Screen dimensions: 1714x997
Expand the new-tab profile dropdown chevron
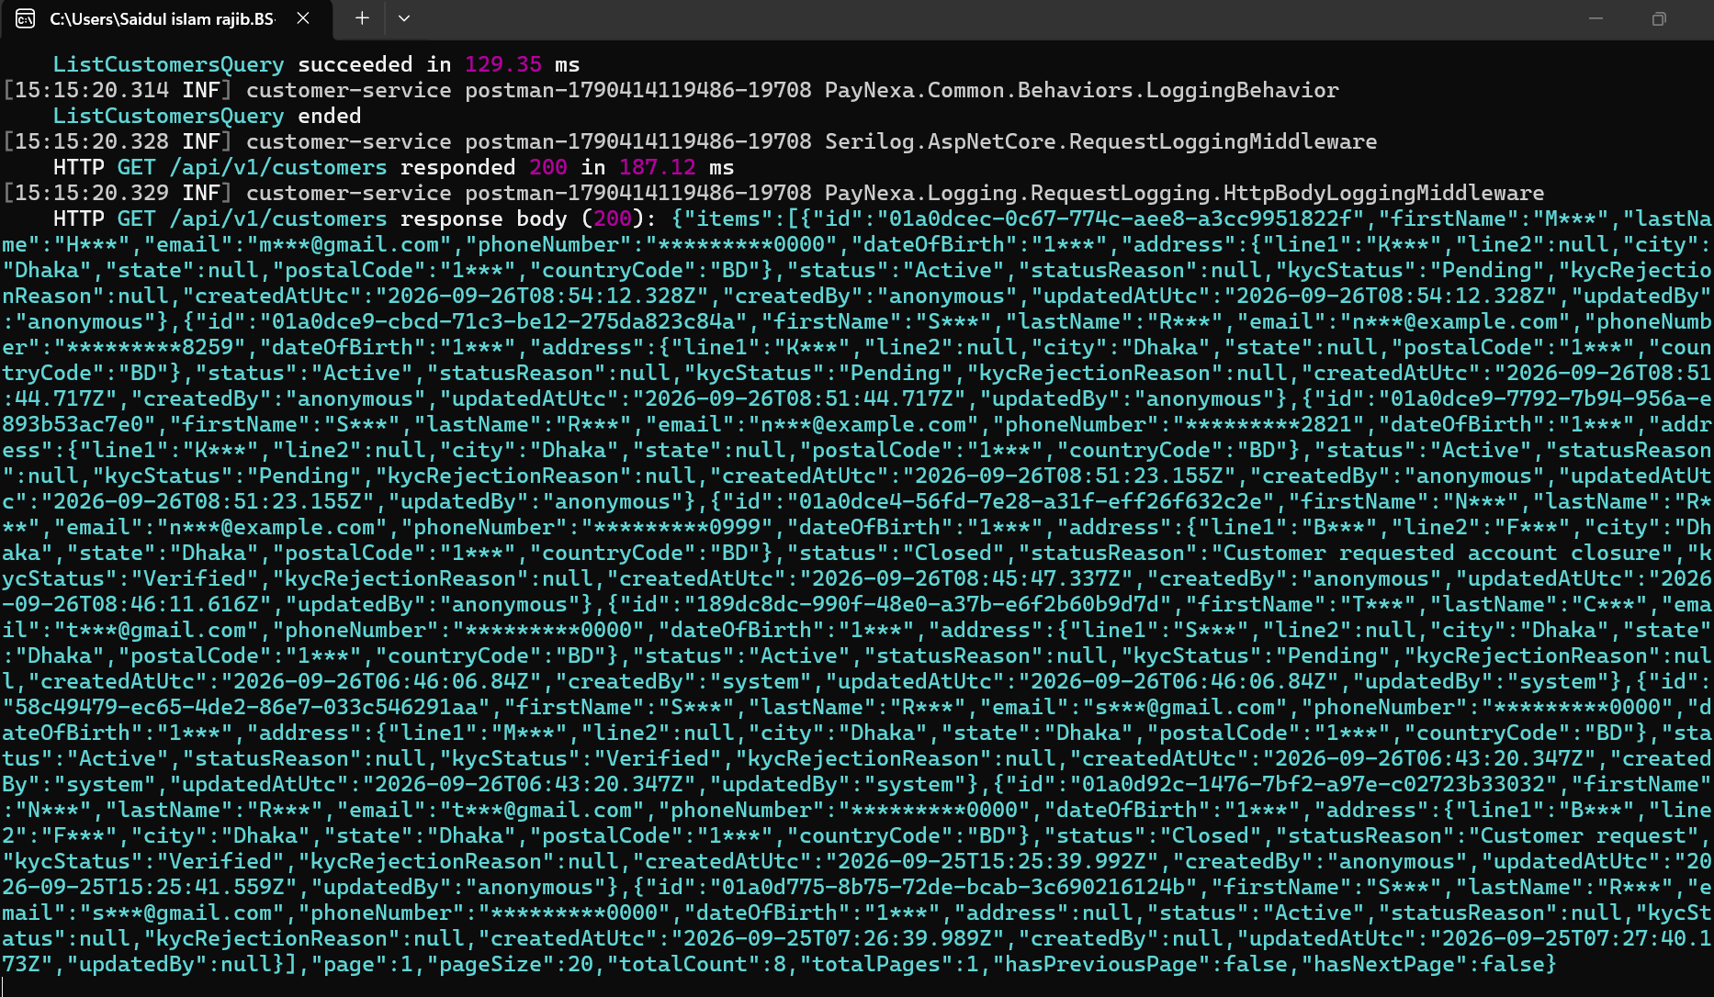click(x=404, y=18)
